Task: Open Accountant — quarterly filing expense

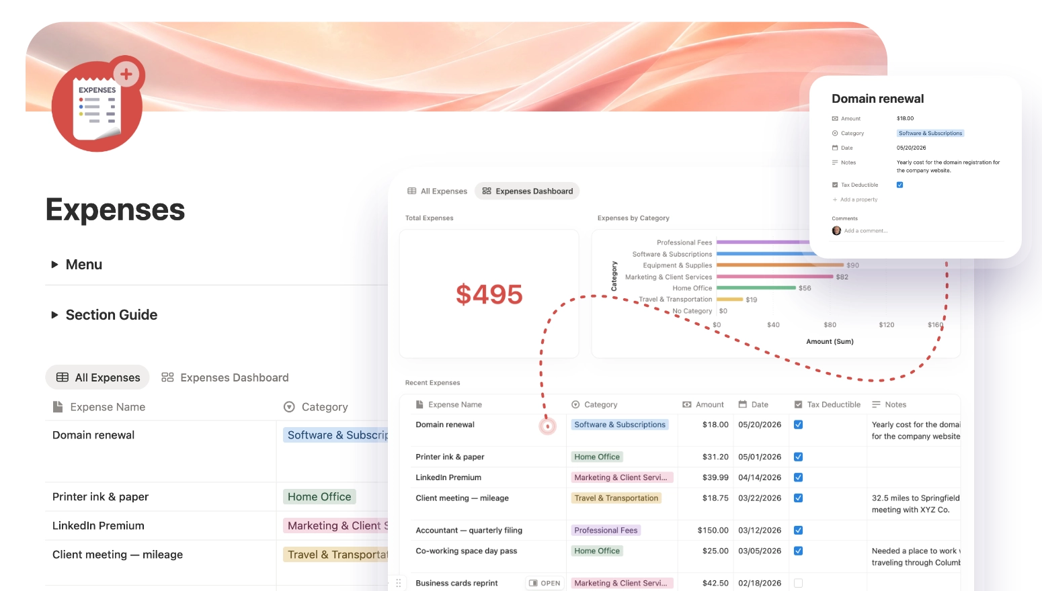Action: 469,531
